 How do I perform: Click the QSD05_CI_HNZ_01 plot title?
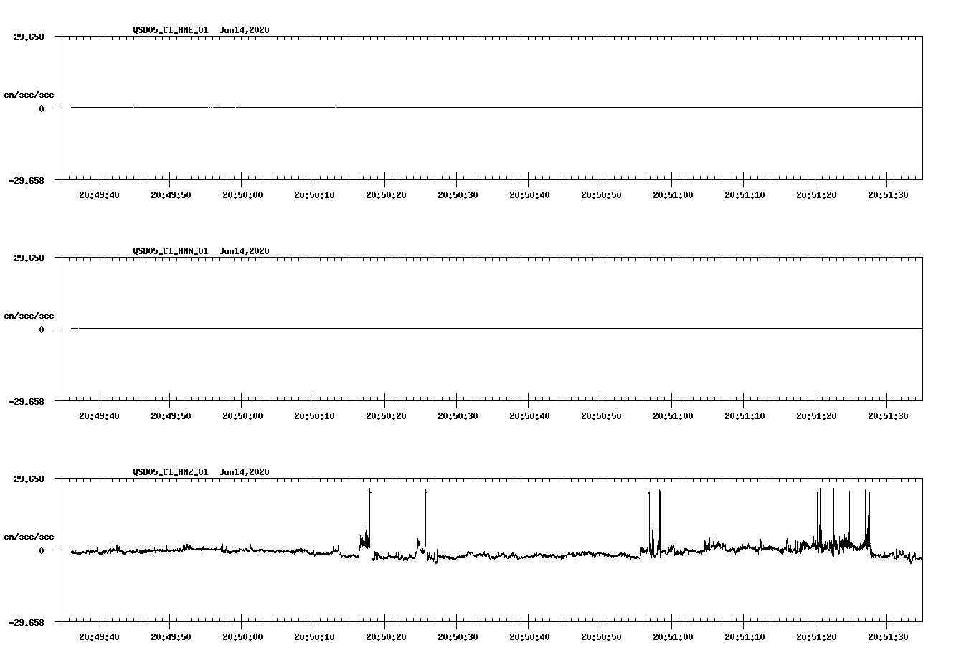(x=201, y=472)
